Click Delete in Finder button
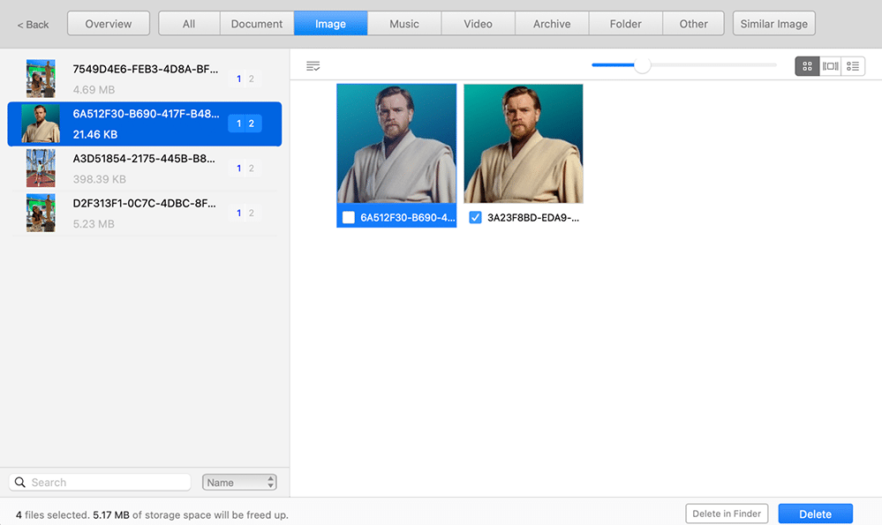The height and width of the screenshot is (525, 882). [727, 514]
